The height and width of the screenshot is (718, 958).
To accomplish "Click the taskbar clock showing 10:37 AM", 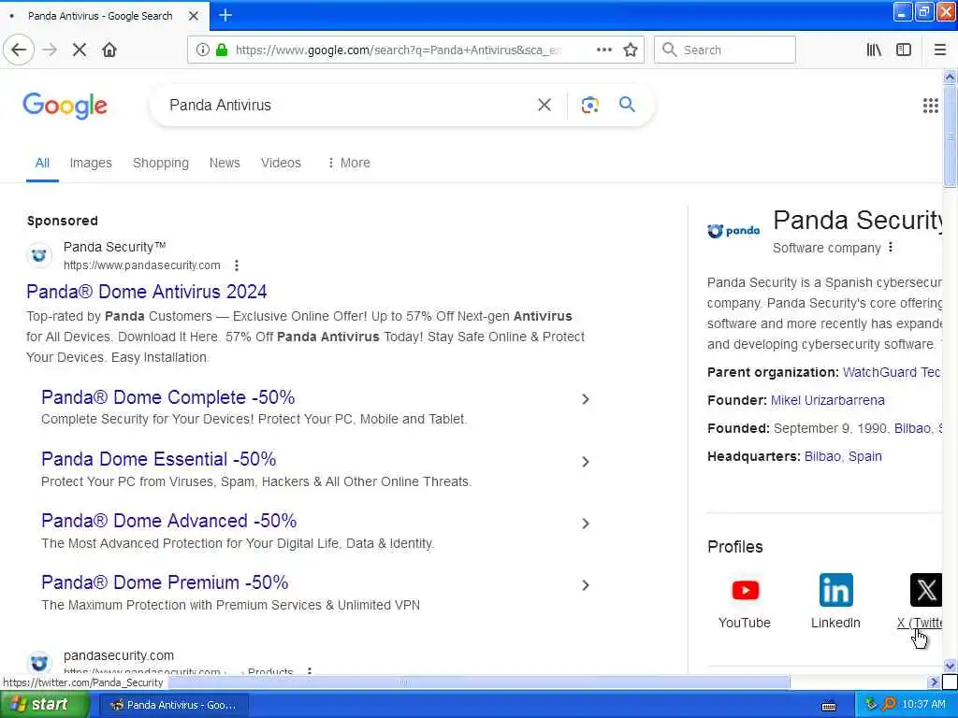I will tap(923, 705).
